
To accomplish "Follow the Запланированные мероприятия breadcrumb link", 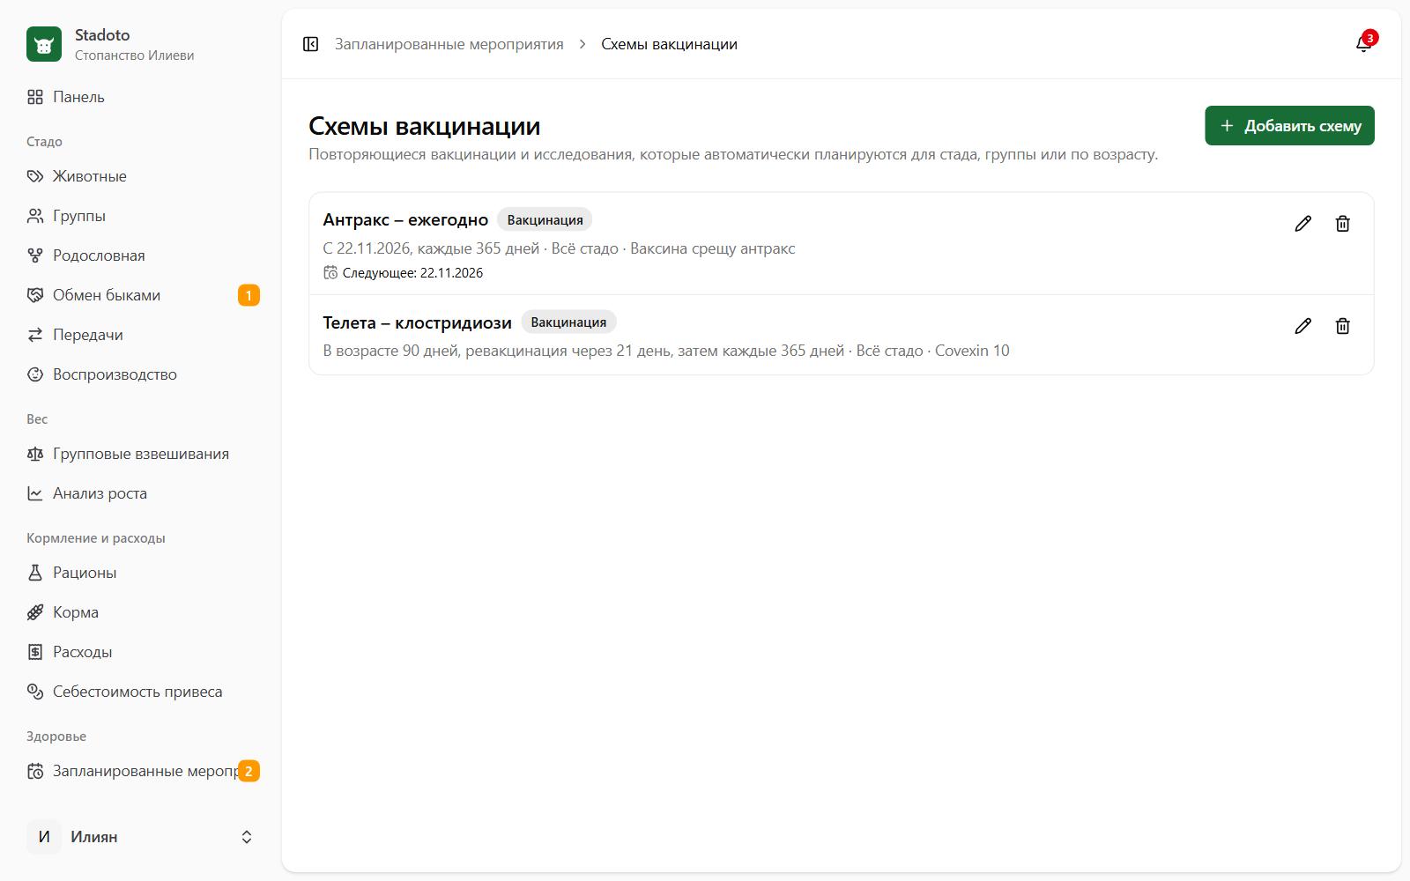I will click(x=449, y=44).
